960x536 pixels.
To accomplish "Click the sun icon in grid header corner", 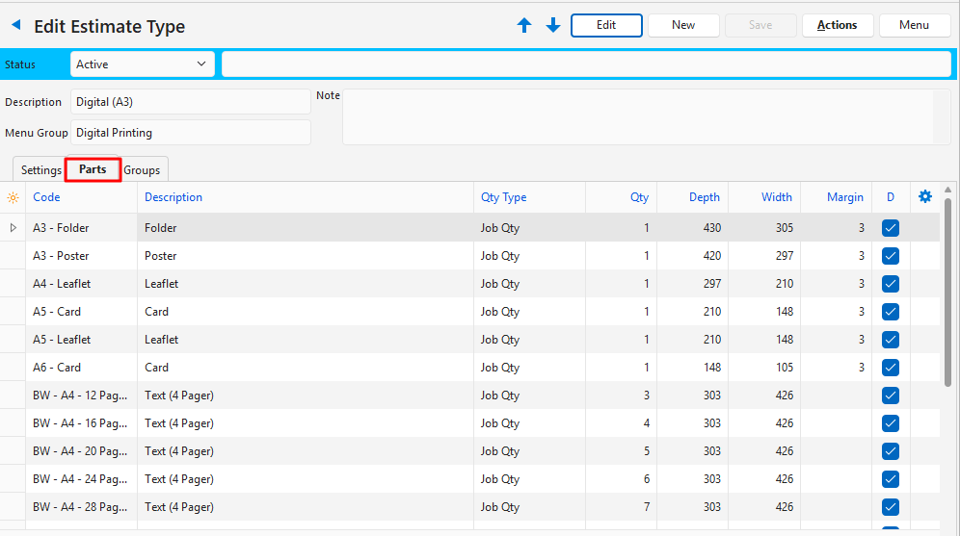I will [13, 197].
